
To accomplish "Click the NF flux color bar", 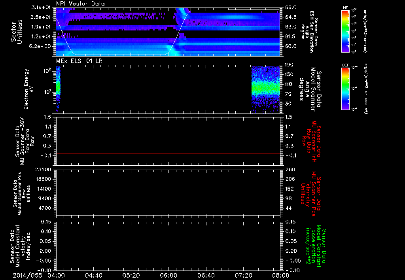I will point(345,31).
